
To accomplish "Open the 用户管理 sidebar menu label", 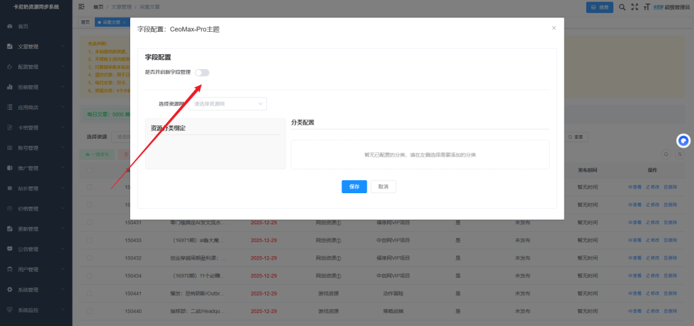I will pos(28,269).
